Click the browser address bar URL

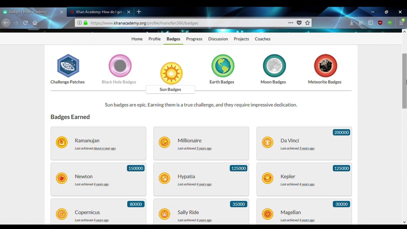pos(144,23)
